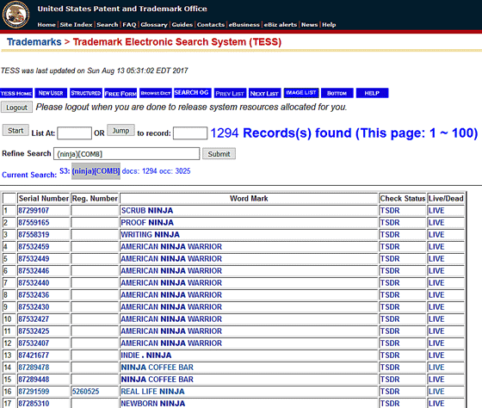Open the WRITING NINJA word mark

(x=151, y=235)
